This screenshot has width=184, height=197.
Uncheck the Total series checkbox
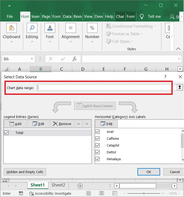(6, 133)
